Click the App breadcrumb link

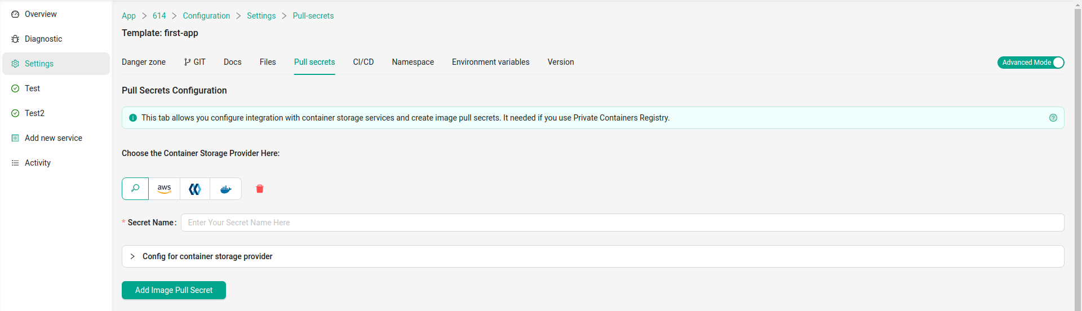click(x=128, y=16)
